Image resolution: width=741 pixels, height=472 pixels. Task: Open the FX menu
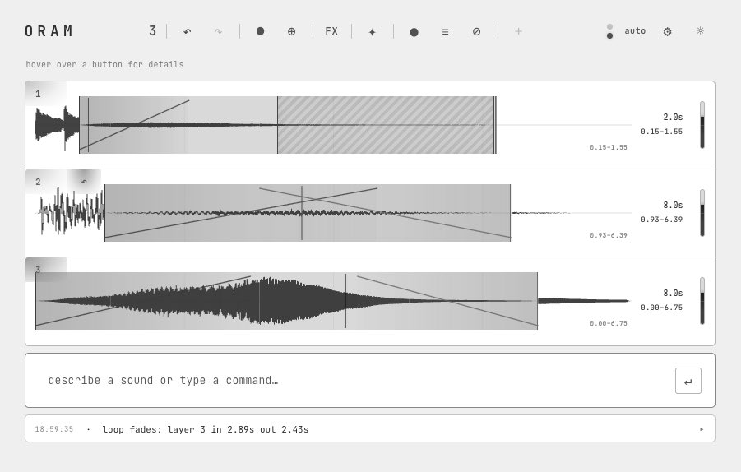tap(331, 31)
